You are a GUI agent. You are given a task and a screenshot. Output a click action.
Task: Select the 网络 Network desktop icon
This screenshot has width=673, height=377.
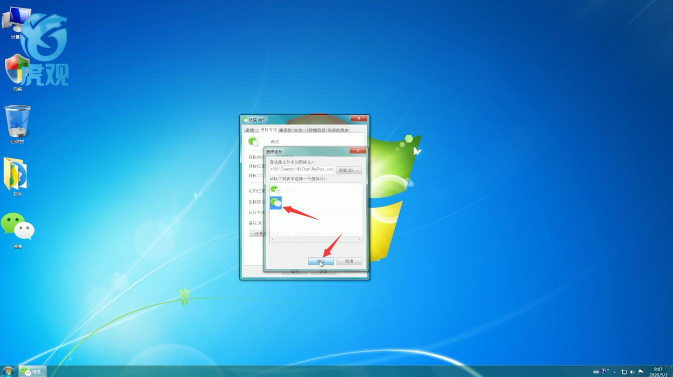(x=18, y=73)
